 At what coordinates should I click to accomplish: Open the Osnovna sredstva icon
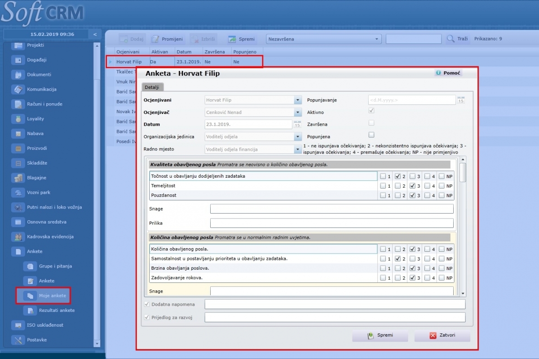point(18,222)
